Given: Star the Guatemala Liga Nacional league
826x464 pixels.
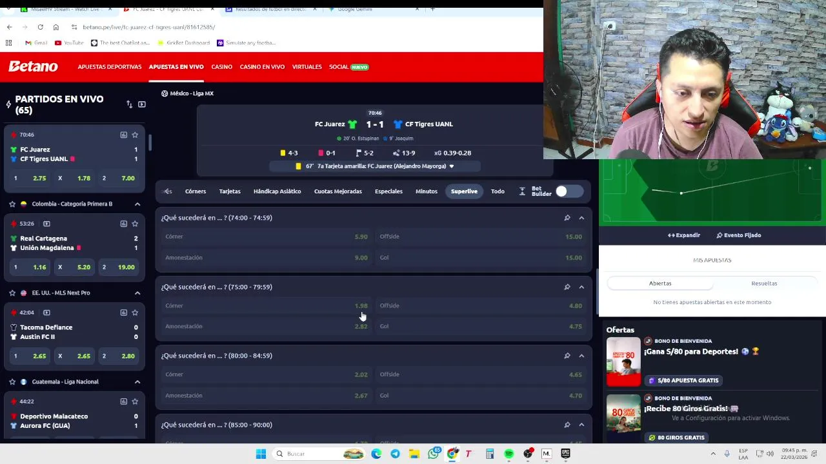Looking at the screenshot, I should pos(12,382).
